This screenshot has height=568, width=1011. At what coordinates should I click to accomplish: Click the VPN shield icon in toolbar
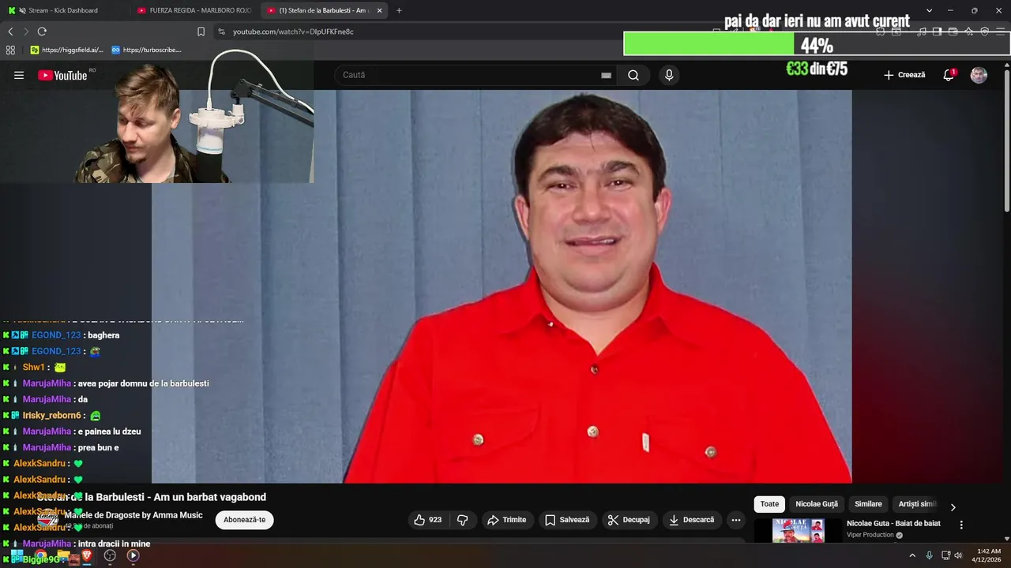click(x=984, y=32)
